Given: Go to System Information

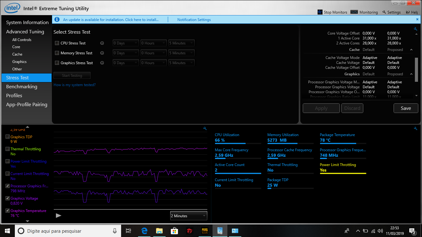Looking at the screenshot, I should 27,23.
